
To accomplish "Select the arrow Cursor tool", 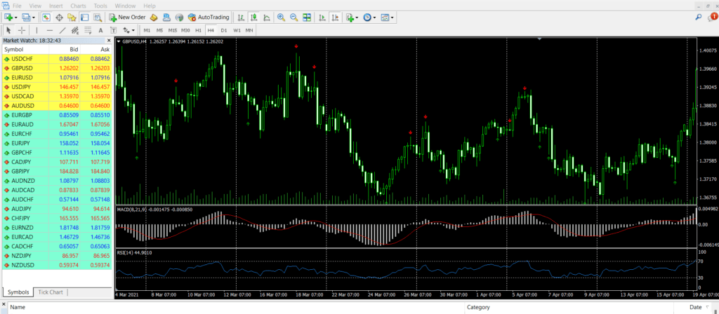I will [x=8, y=30].
